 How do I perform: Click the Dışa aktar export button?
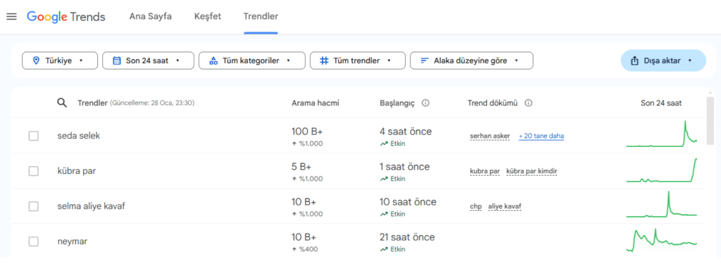pyautogui.click(x=663, y=60)
